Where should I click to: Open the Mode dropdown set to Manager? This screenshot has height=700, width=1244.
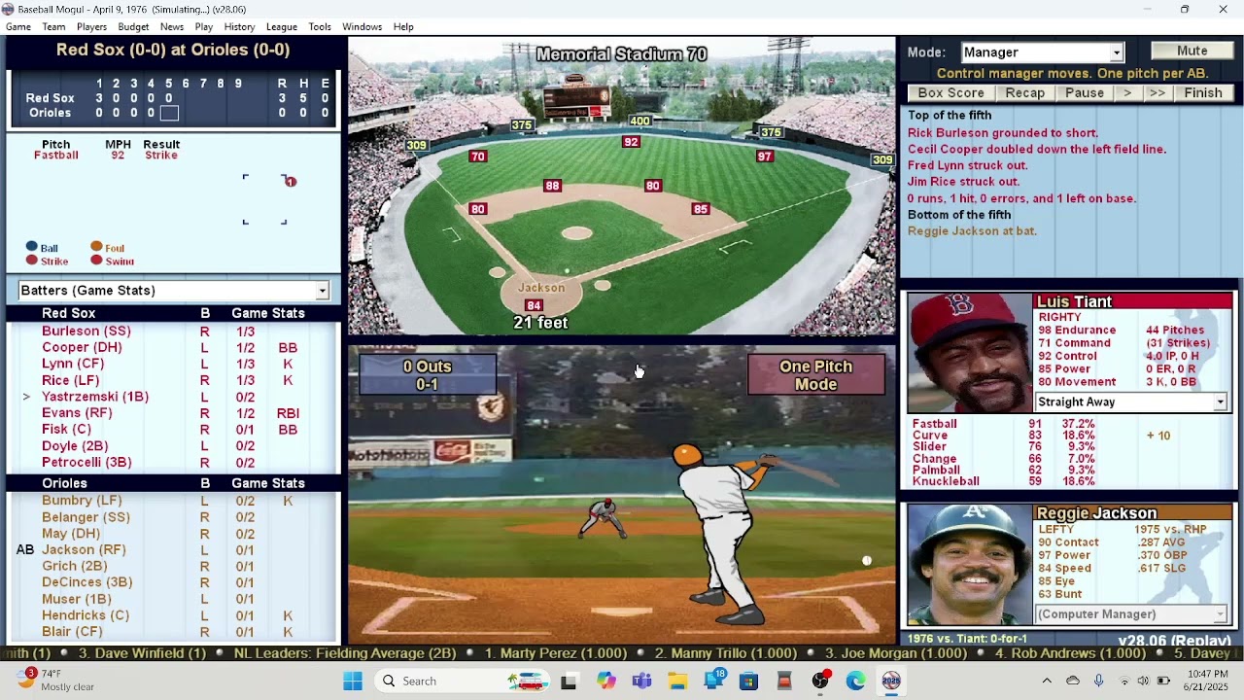tap(1042, 52)
